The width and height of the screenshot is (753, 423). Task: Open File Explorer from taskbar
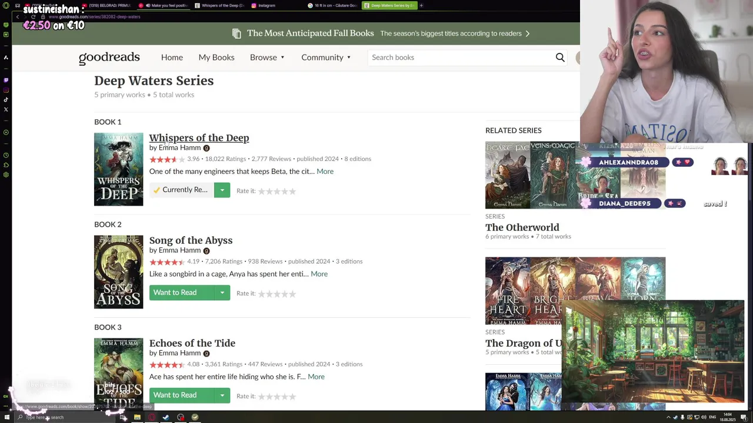[x=137, y=417]
